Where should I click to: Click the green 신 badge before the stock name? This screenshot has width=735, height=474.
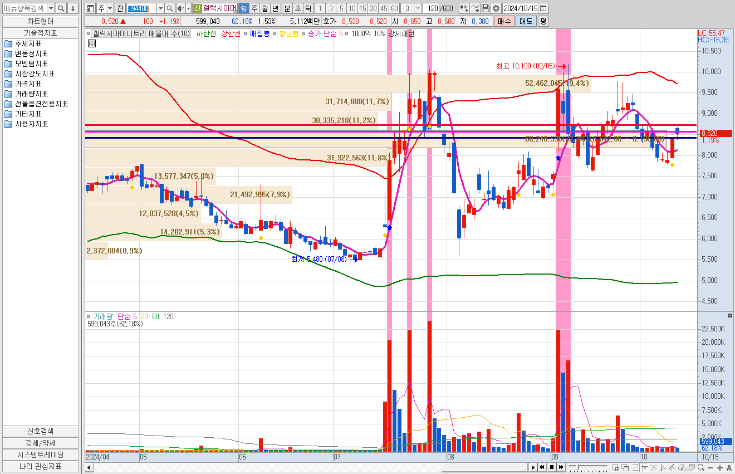pyautogui.click(x=197, y=8)
